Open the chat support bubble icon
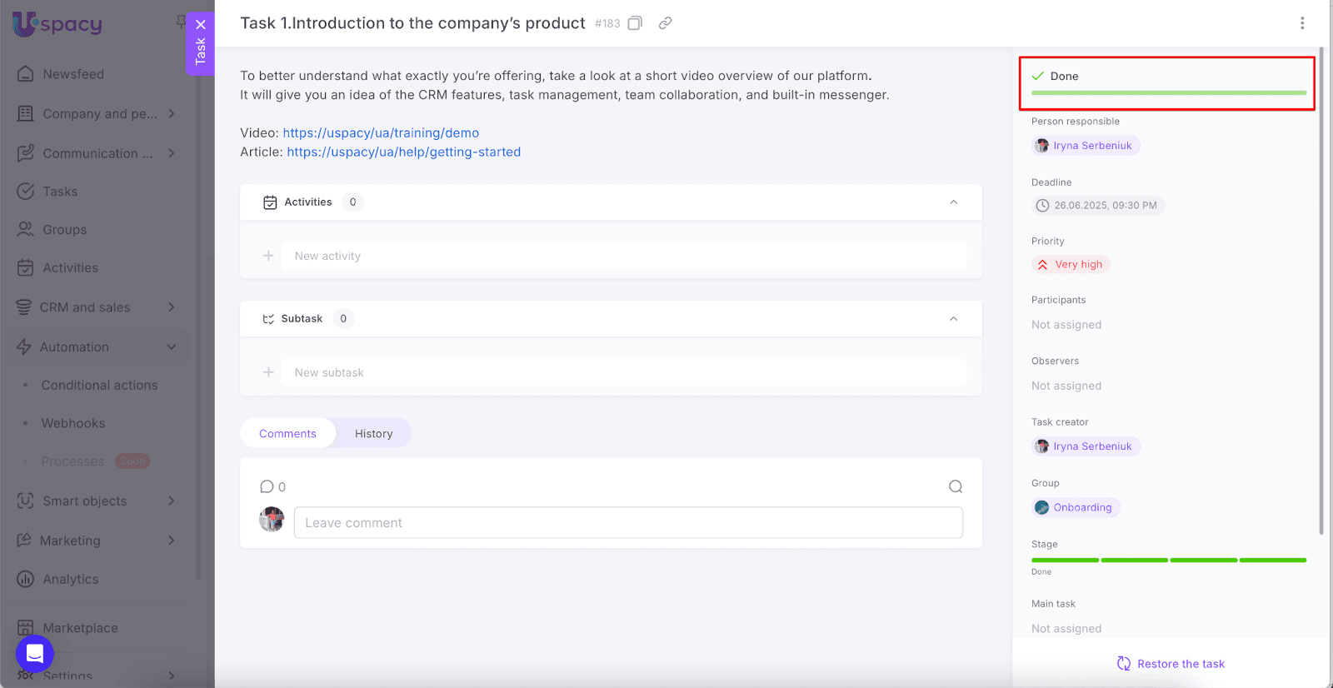The image size is (1333, 688). tap(35, 654)
